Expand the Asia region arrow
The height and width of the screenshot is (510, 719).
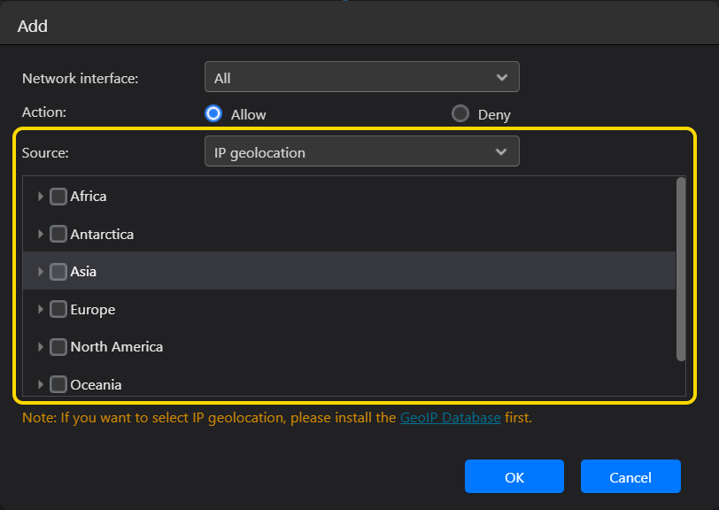[41, 272]
